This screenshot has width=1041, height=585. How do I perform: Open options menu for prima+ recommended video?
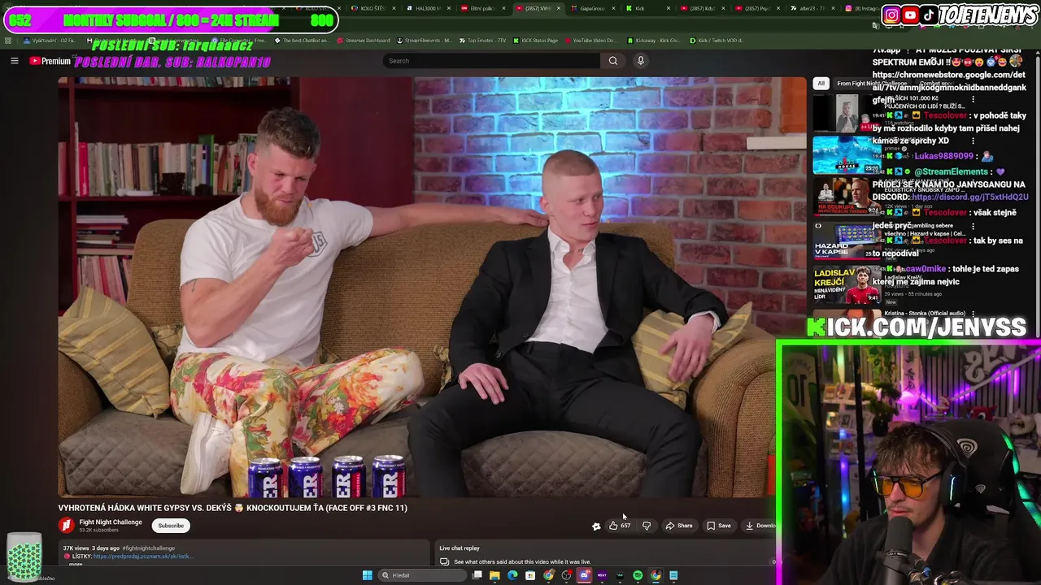click(973, 141)
